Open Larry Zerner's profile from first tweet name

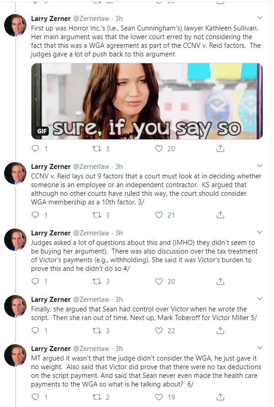click(x=50, y=19)
